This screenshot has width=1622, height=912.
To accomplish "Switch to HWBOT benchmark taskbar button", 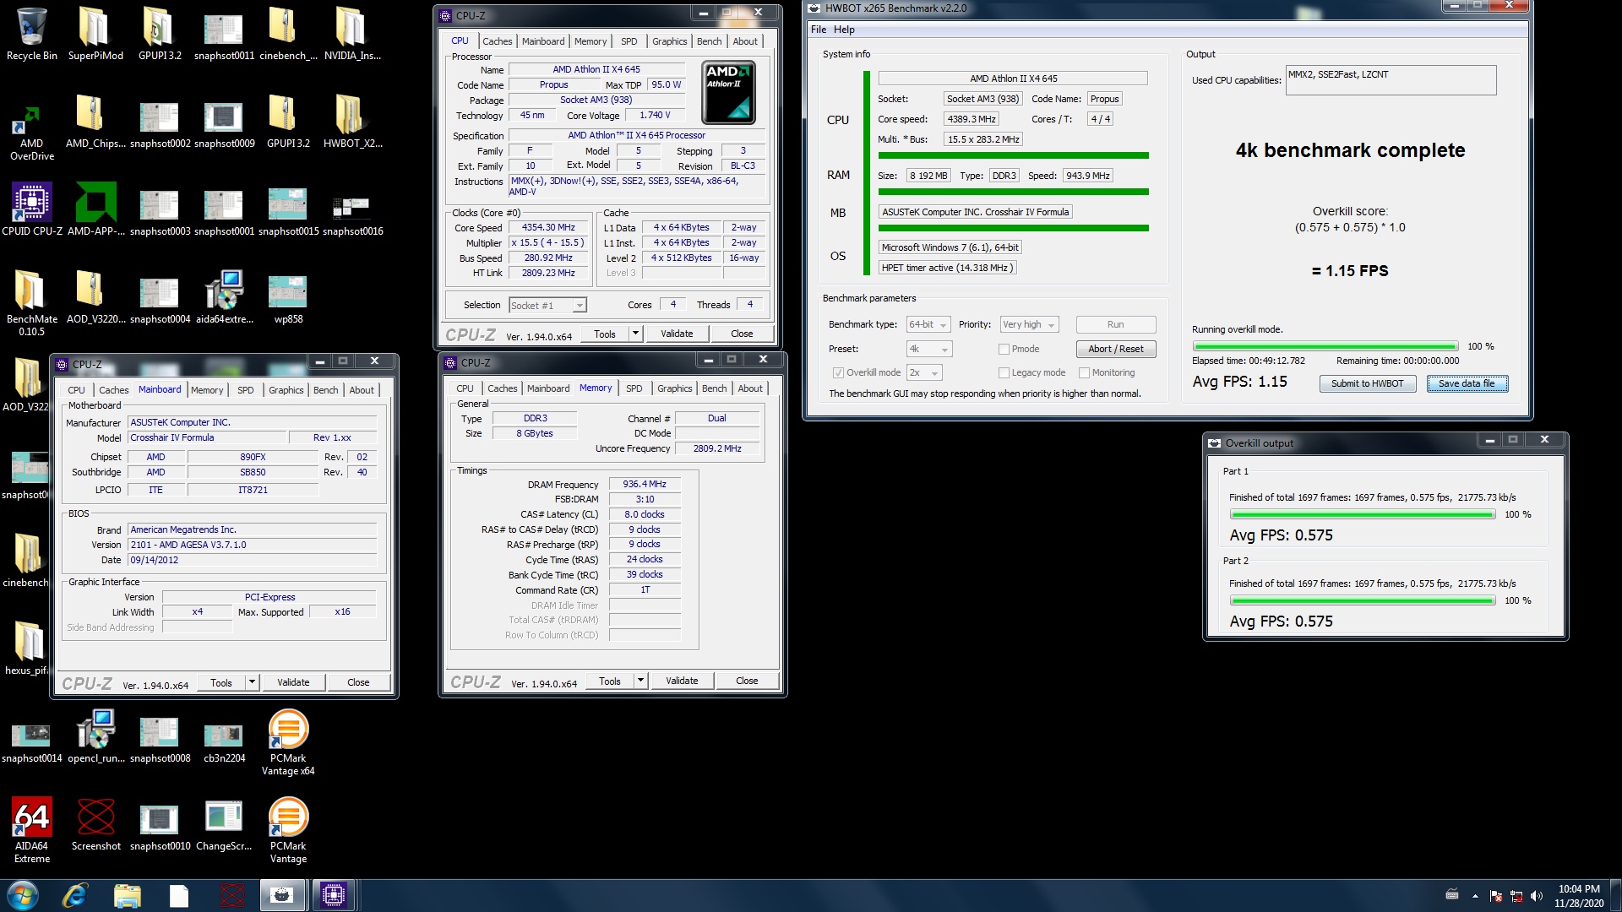I will point(282,895).
